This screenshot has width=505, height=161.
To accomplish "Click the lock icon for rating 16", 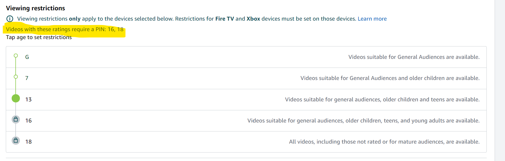I will pyautogui.click(x=16, y=119).
